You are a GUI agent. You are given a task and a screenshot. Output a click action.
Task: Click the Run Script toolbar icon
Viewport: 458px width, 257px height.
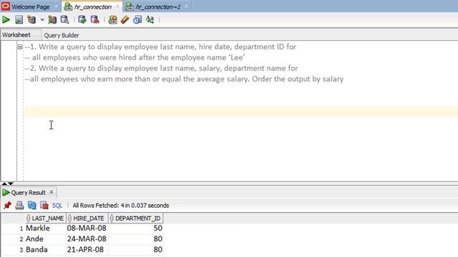19,20
